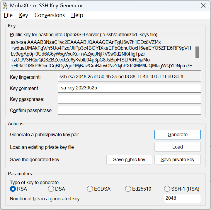
Task: Select DSA key type
Action: 51,189
